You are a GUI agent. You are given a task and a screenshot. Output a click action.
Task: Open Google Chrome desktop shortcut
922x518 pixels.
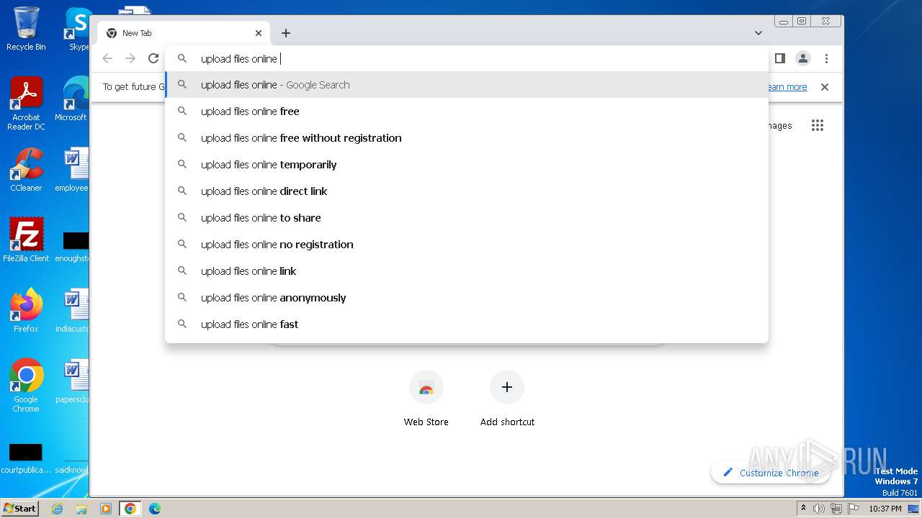[x=26, y=386]
